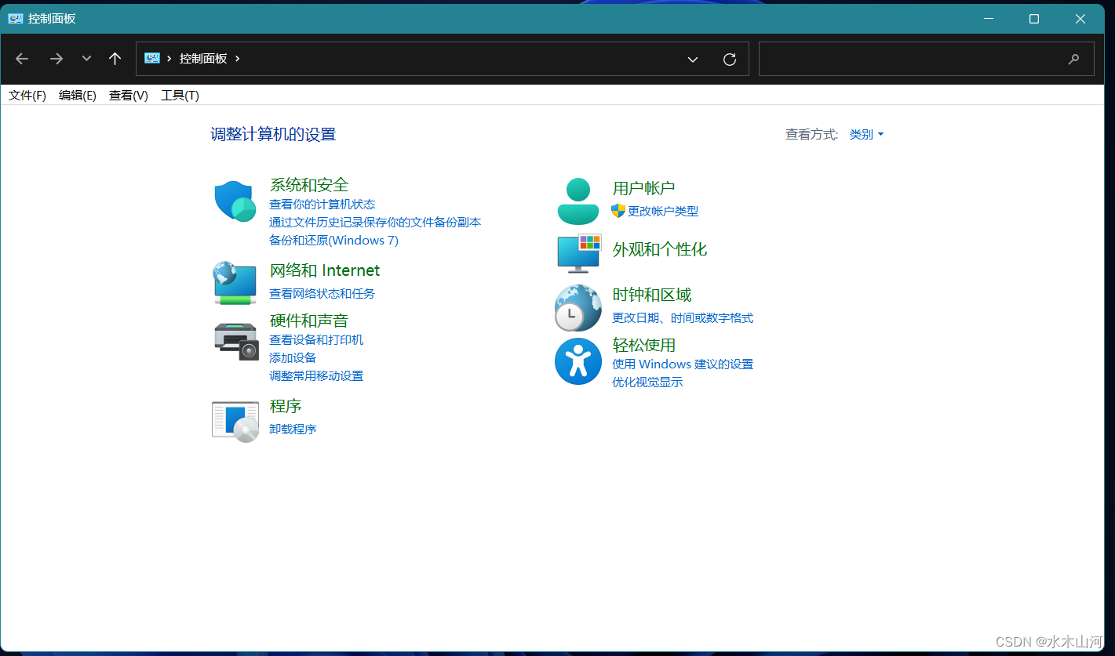Close the Control Panel window
The width and height of the screenshot is (1115, 656).
[1080, 18]
